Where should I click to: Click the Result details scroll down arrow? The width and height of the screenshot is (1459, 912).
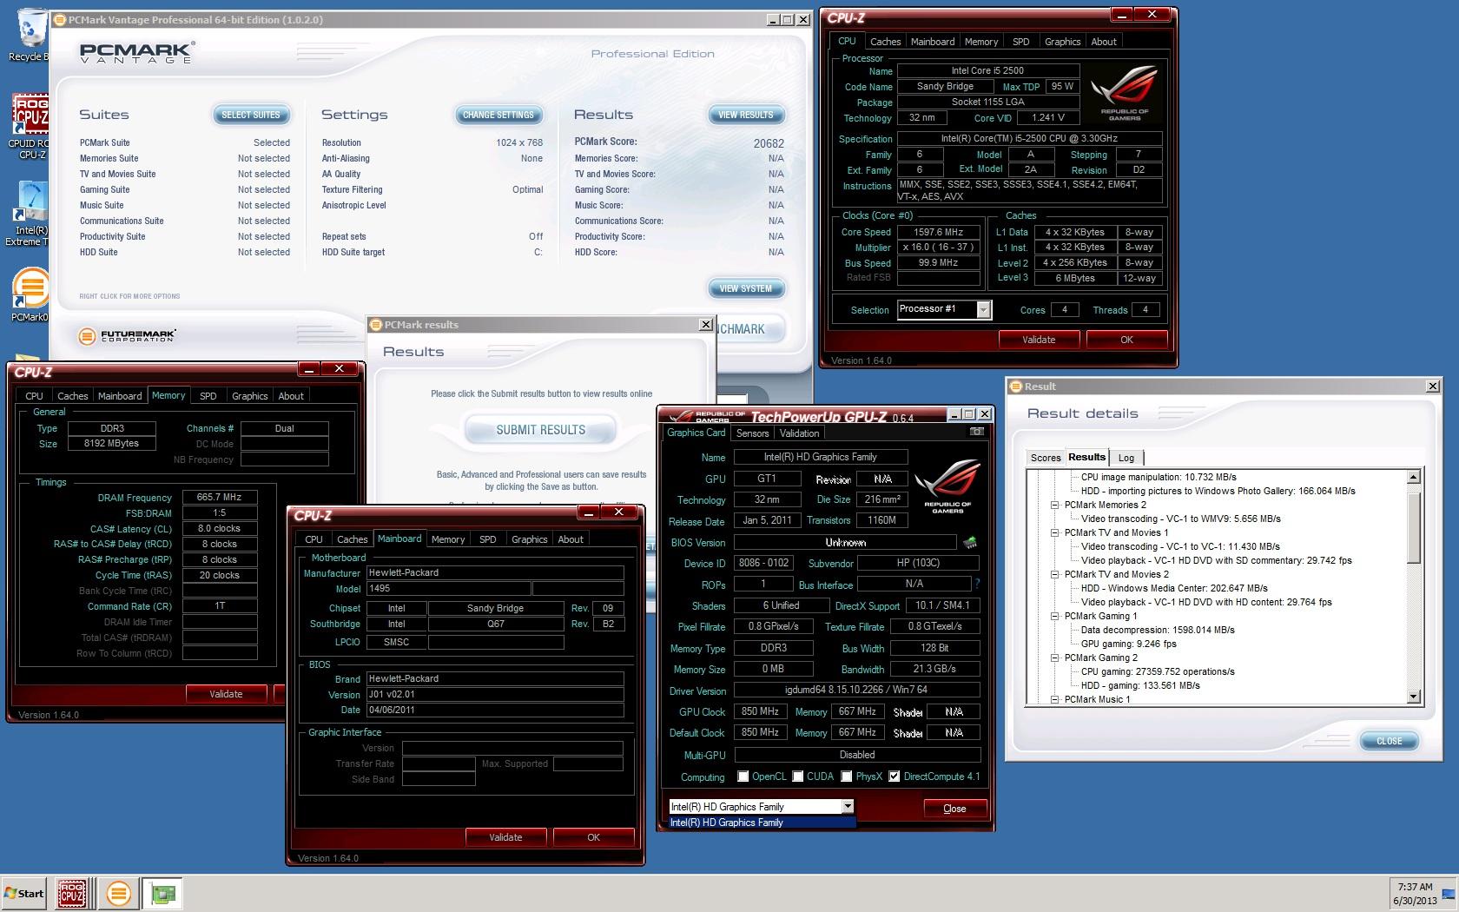pos(1413,697)
